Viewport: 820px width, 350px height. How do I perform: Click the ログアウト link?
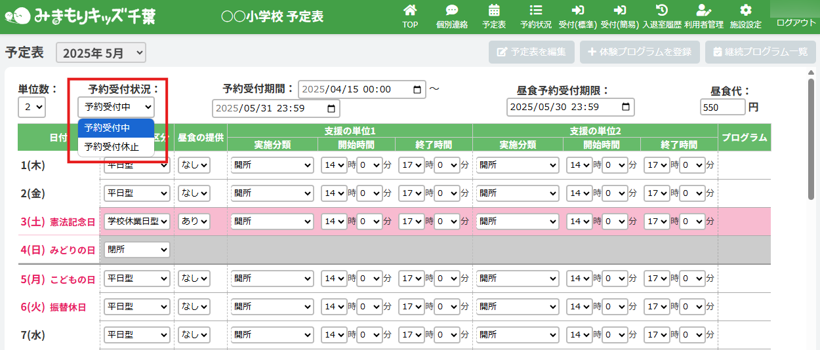click(796, 22)
